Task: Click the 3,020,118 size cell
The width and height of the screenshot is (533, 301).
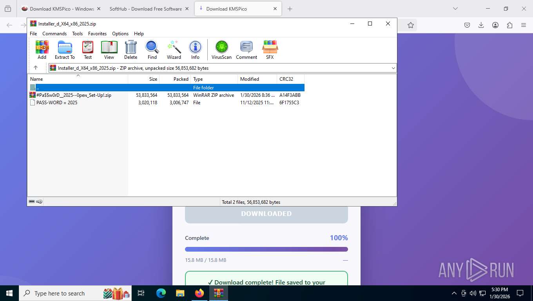Action: coord(148,103)
